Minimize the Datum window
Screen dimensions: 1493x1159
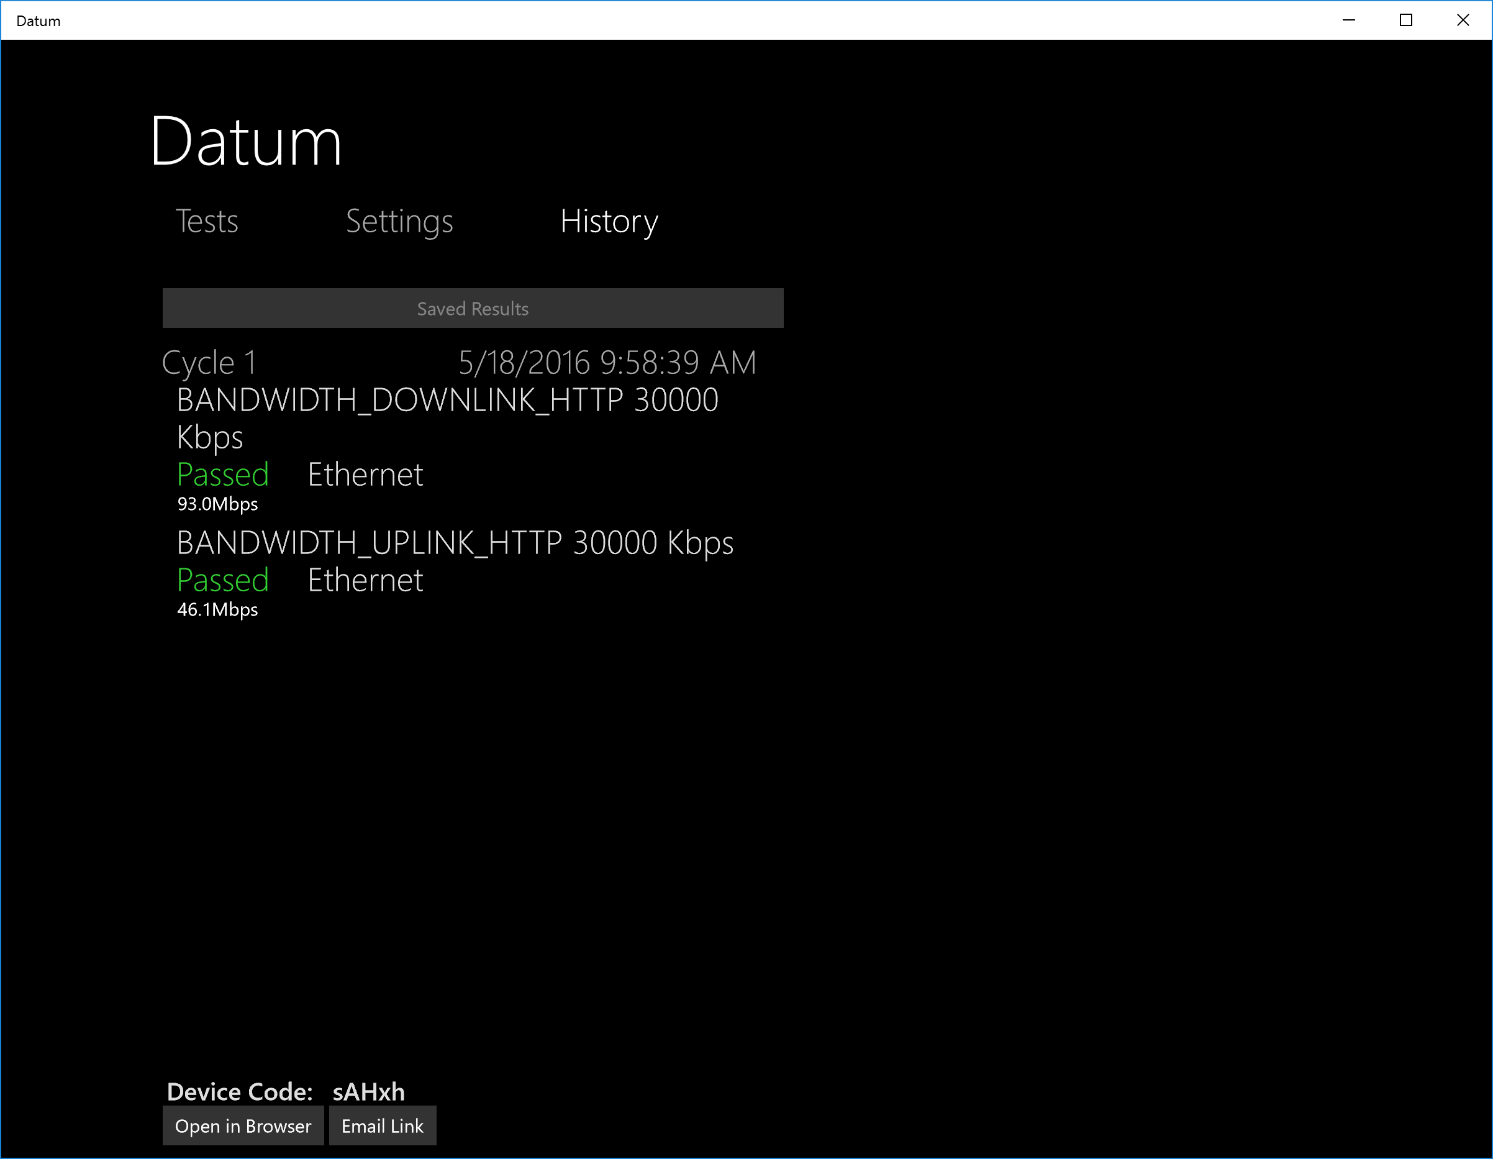1349,20
